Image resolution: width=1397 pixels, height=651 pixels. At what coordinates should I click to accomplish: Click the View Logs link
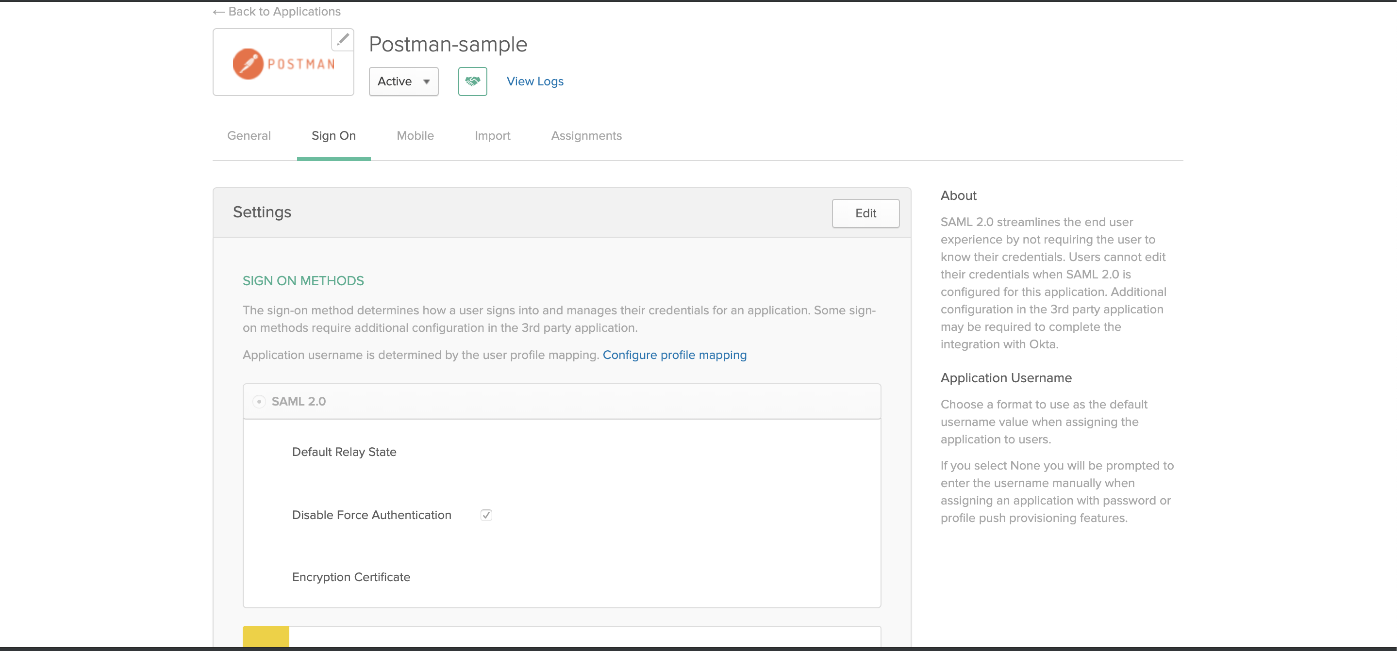point(535,81)
